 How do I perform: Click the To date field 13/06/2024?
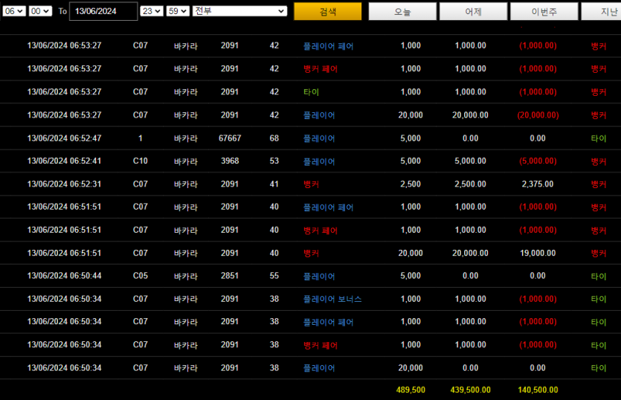click(x=103, y=11)
